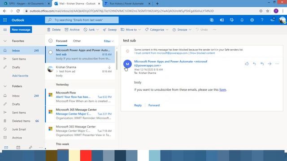
Task: Open the unsubscribe form link
Action: tap(222, 89)
